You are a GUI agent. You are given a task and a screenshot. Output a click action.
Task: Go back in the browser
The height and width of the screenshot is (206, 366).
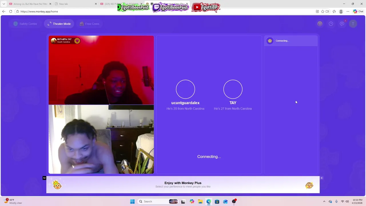click(x=3, y=11)
